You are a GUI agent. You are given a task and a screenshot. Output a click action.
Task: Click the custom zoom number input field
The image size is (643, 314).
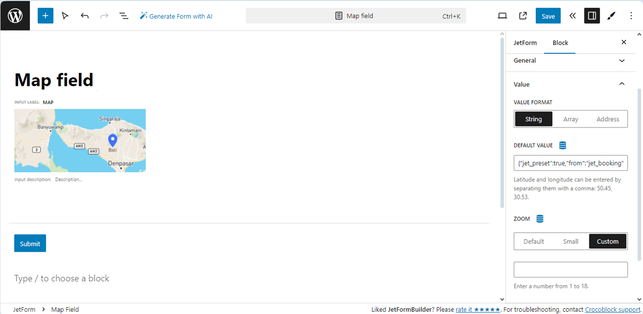[x=571, y=270]
